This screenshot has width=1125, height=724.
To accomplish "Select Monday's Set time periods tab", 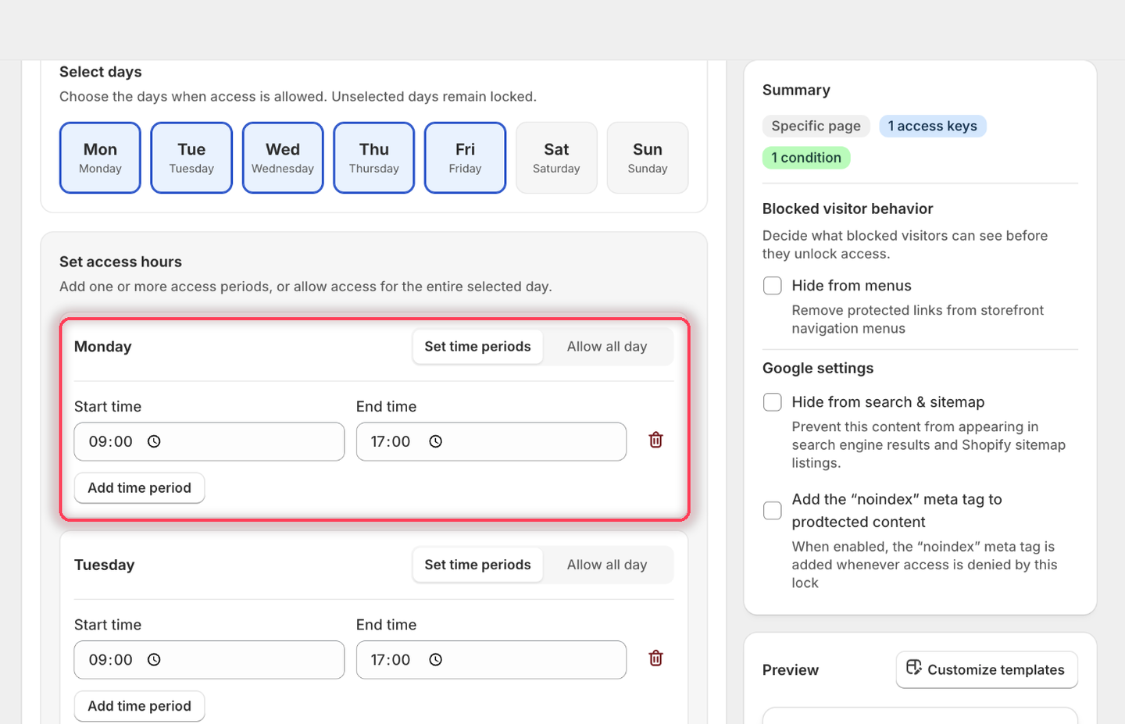I will coord(477,347).
